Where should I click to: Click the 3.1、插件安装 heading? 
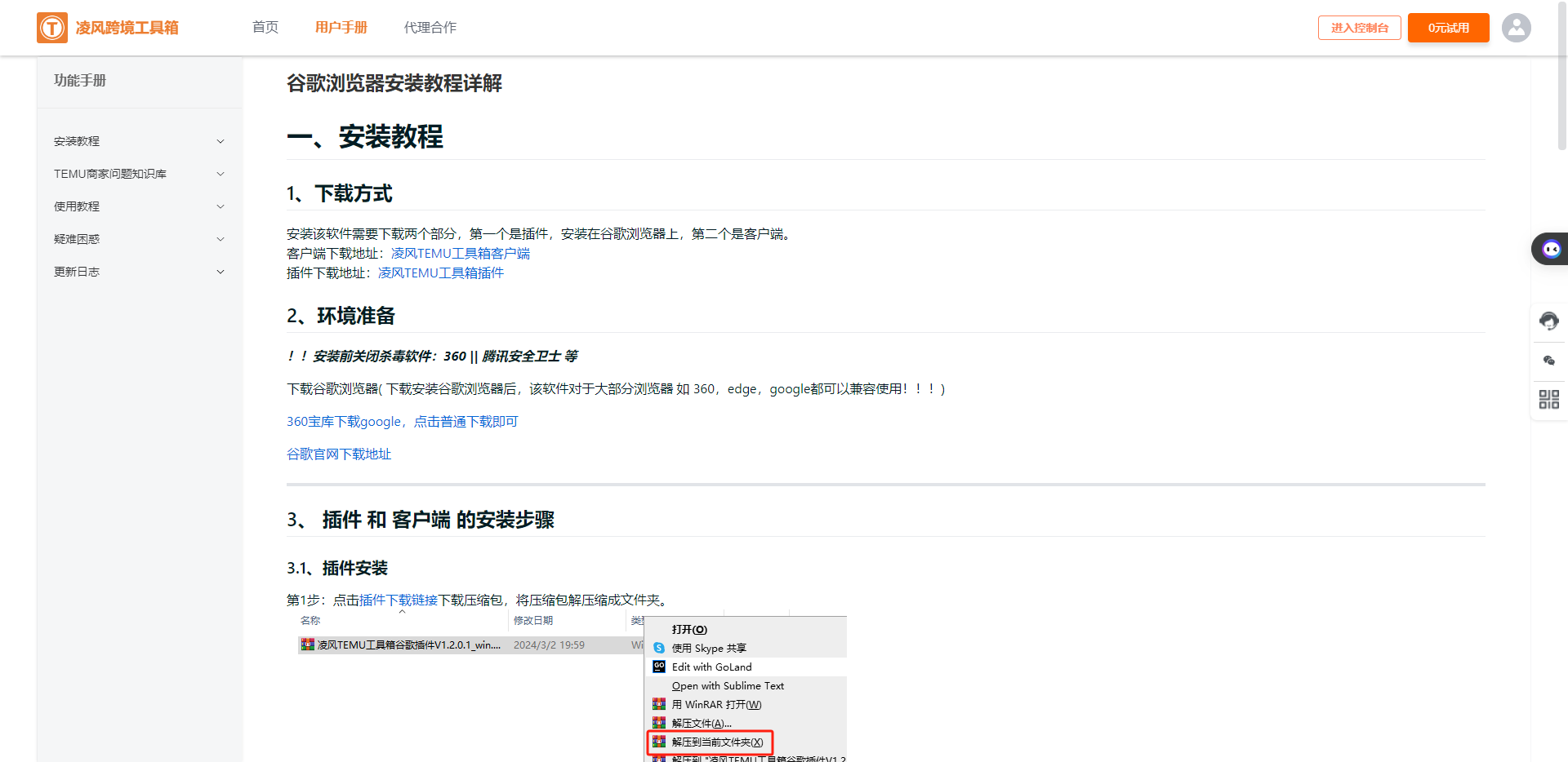click(337, 569)
